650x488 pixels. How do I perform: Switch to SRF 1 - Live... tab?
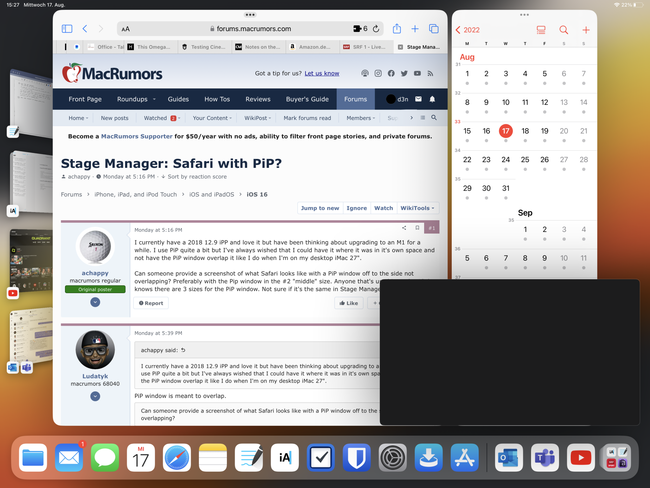(x=367, y=47)
